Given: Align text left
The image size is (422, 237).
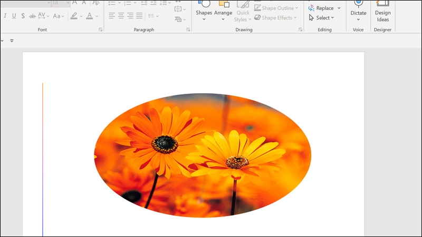Looking at the screenshot, I should (x=112, y=16).
